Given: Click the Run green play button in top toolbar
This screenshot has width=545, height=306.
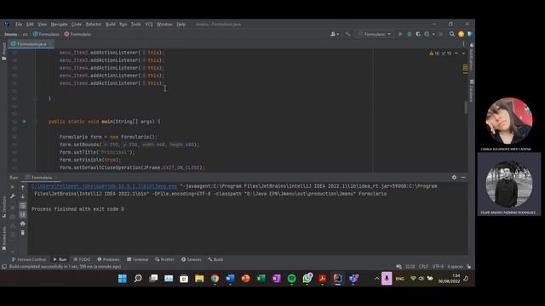Looking at the screenshot, I should click(400, 34).
